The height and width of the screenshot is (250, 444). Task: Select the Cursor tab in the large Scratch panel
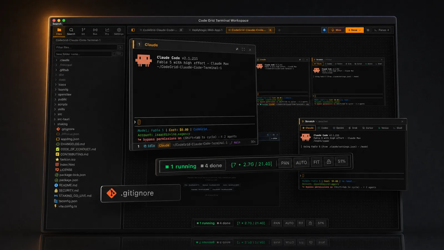tap(368, 128)
